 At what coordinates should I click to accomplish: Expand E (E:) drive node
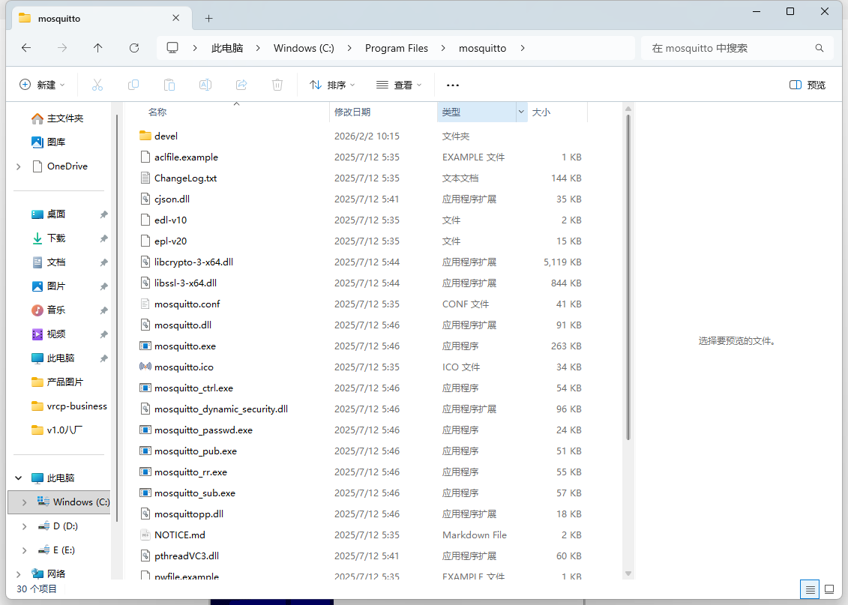24,550
